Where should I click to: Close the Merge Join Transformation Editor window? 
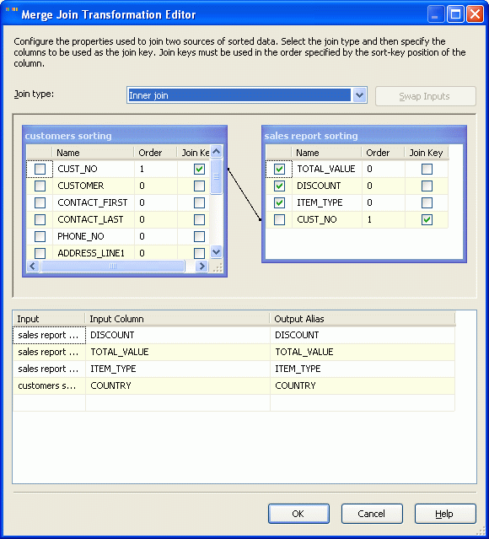click(x=475, y=14)
